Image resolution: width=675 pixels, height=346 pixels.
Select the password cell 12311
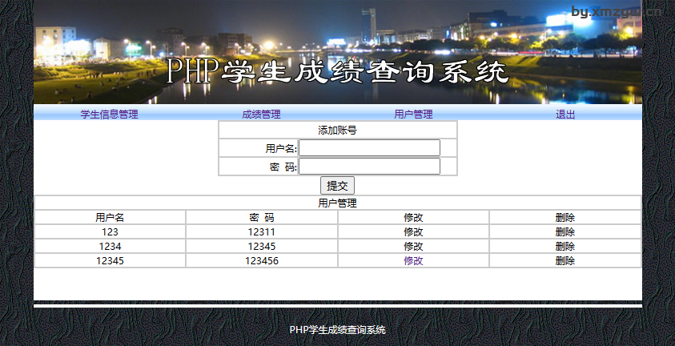point(262,232)
